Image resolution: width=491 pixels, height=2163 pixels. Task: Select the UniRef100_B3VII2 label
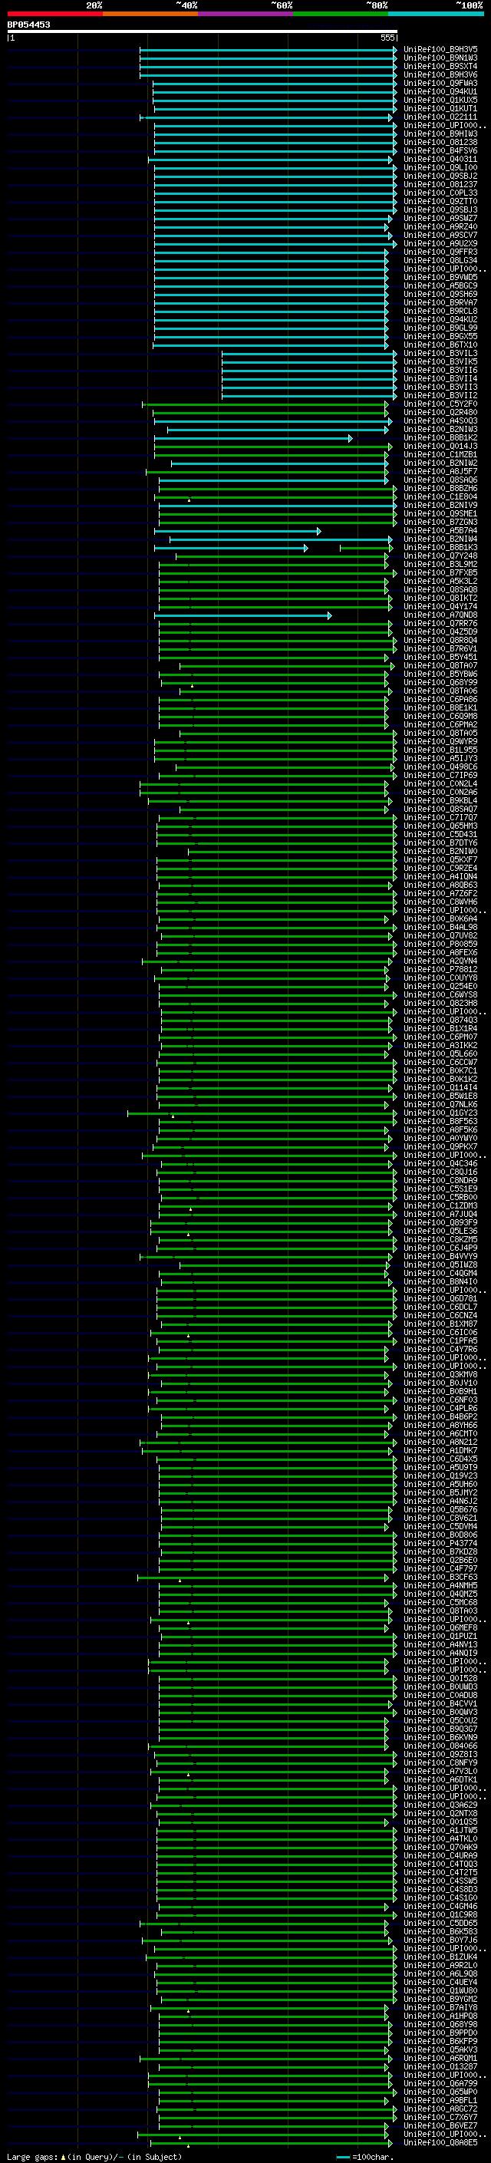pyautogui.click(x=440, y=395)
